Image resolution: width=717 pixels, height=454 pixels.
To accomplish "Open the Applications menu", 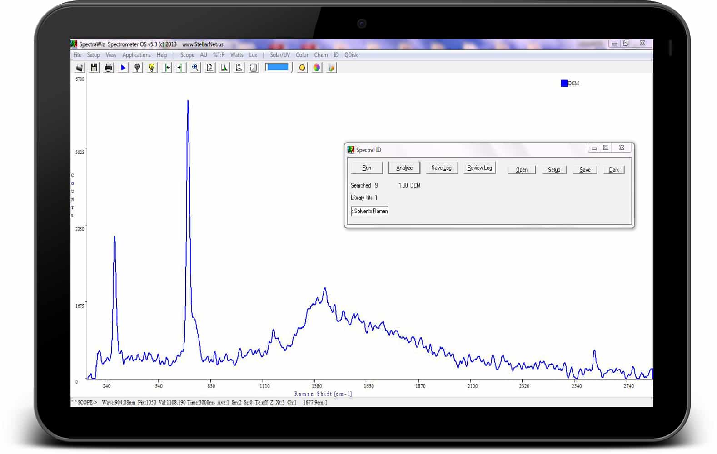I will (136, 55).
